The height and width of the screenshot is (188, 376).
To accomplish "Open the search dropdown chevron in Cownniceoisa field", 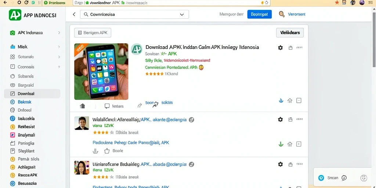I will coord(182,14).
